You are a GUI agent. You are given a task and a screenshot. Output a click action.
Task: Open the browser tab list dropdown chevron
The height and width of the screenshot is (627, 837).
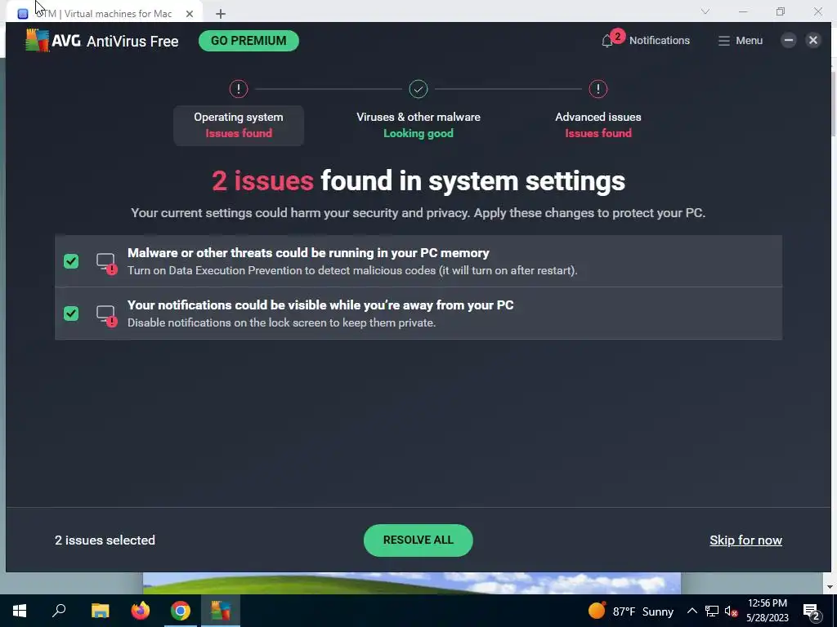tap(705, 11)
